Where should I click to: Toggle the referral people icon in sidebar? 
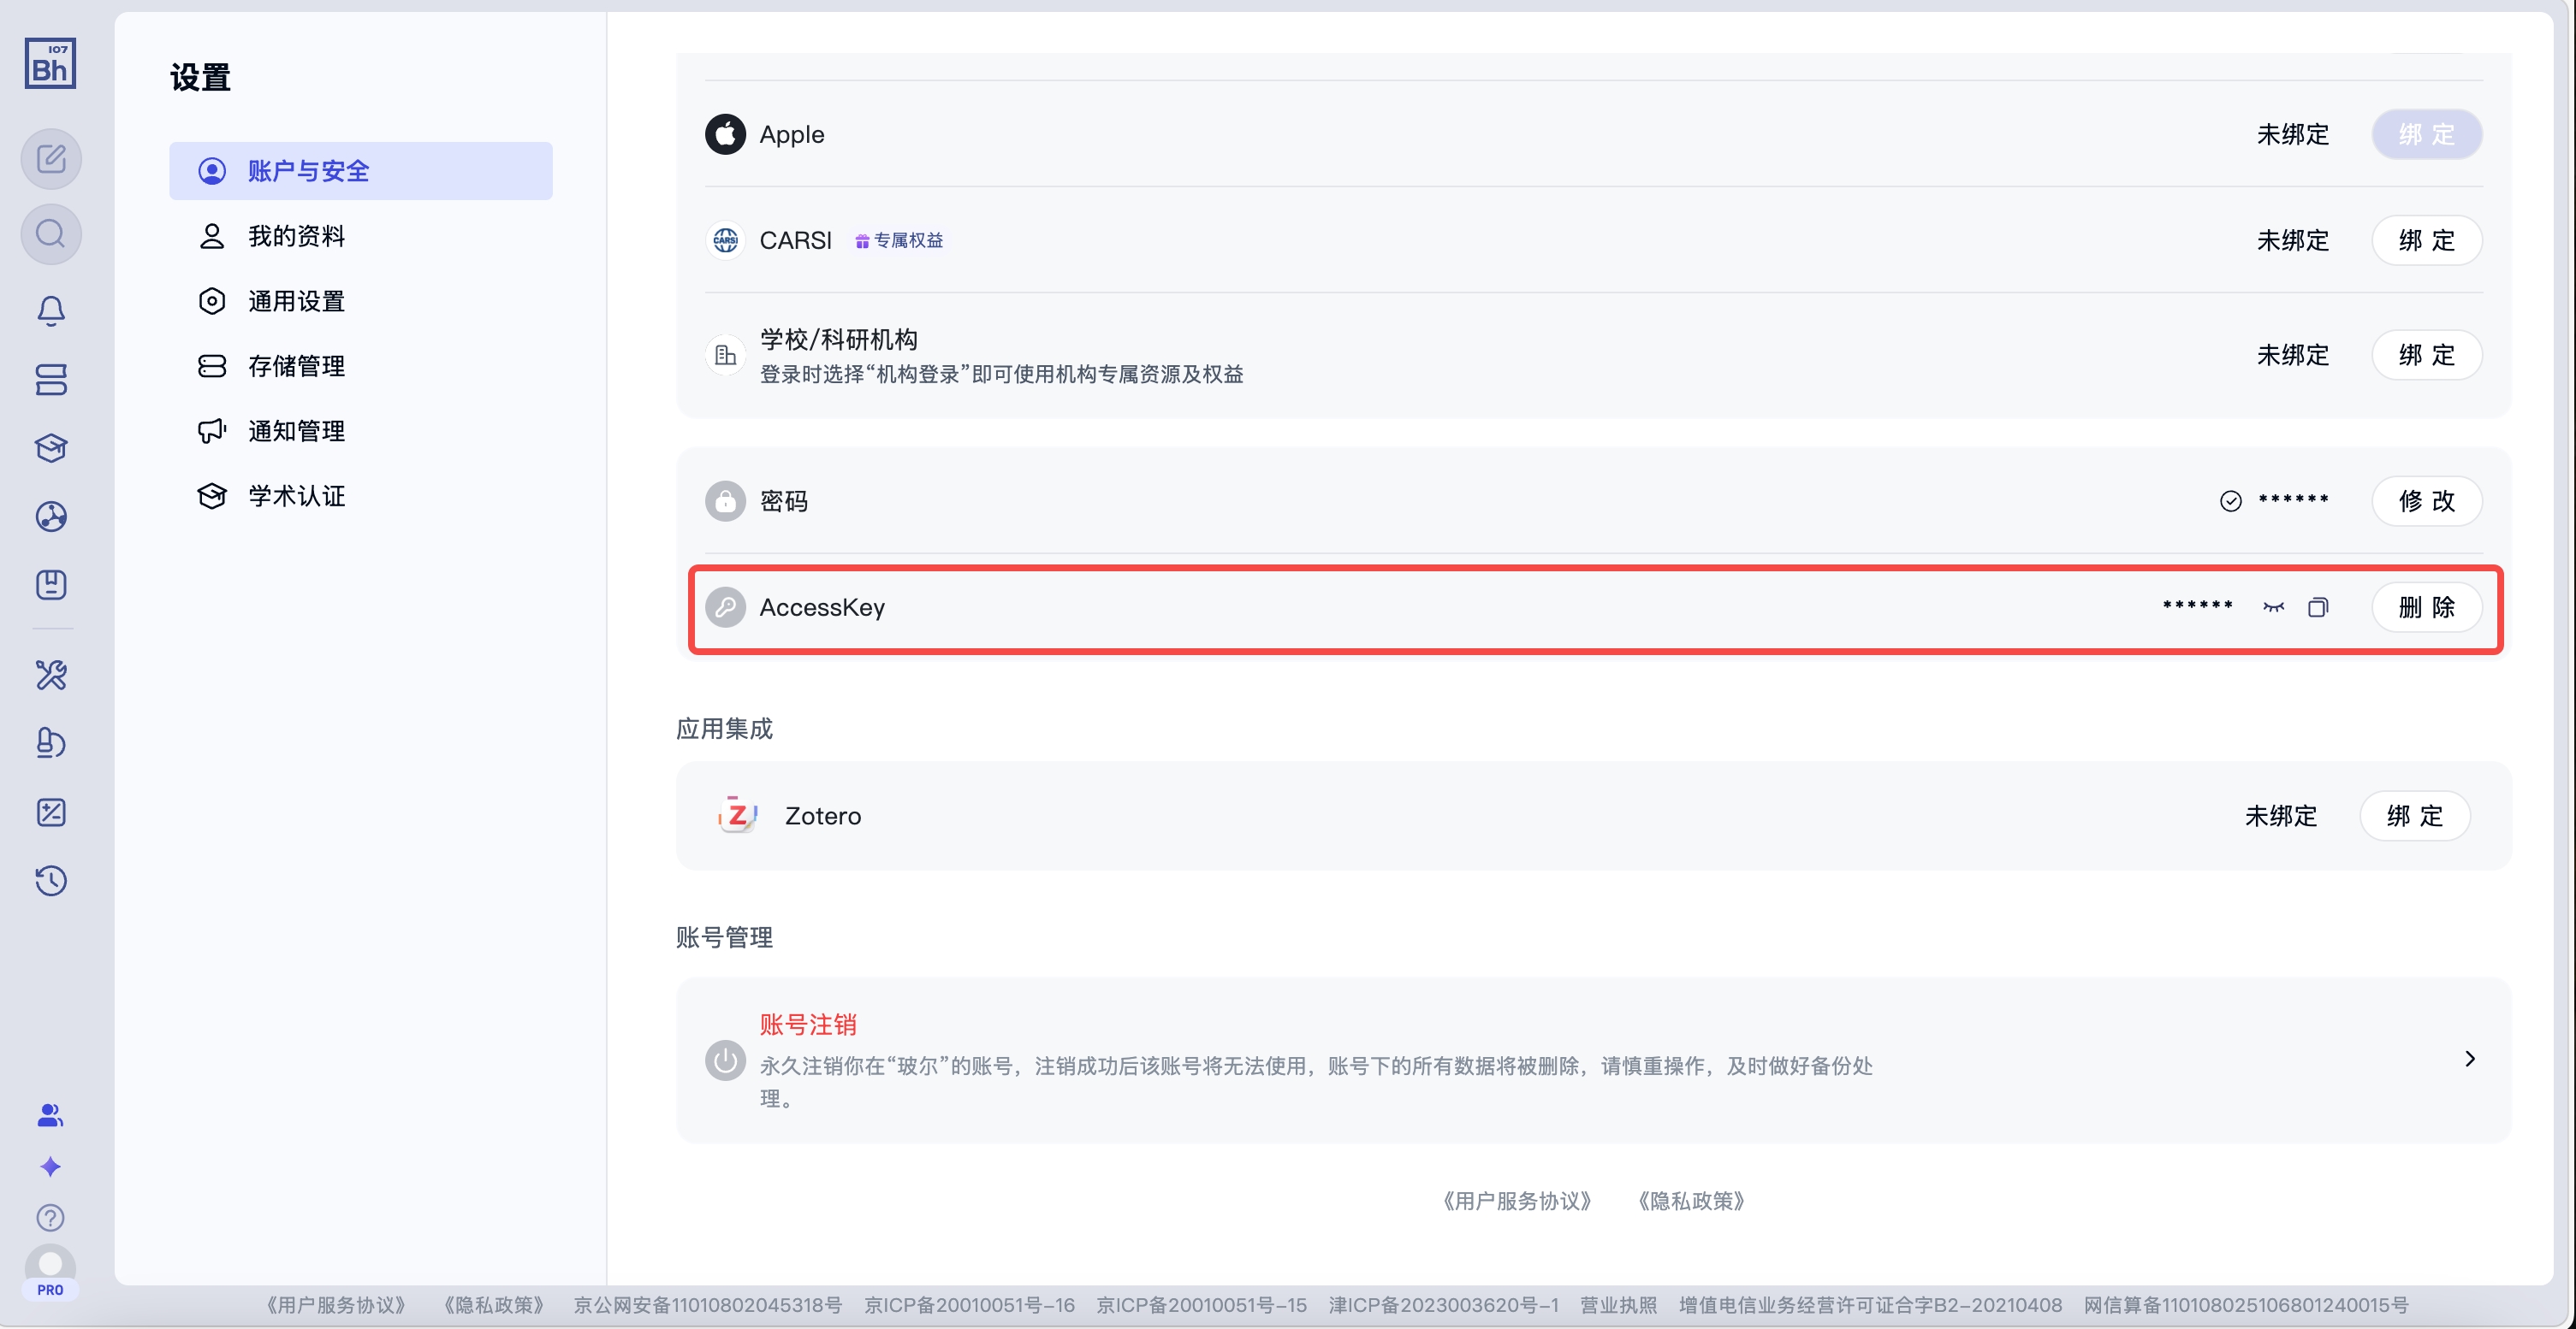pos(51,1116)
